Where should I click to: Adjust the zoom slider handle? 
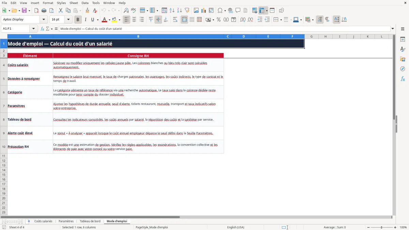(381, 227)
